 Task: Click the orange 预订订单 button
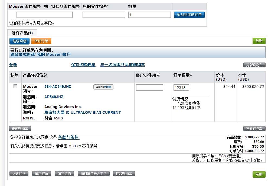click(41, 41)
